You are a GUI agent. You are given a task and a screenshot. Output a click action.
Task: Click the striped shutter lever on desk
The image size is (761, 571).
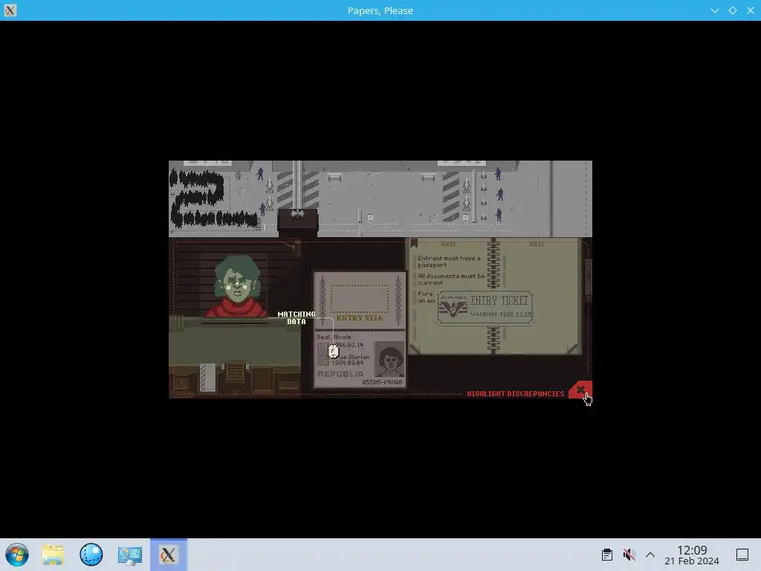[208, 377]
